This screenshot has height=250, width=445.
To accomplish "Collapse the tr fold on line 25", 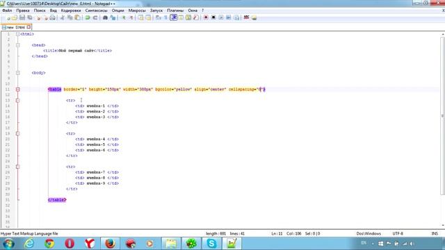I will tap(18, 167).
